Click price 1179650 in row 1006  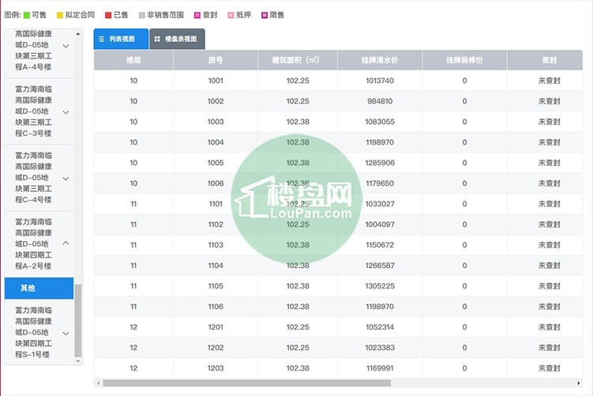(x=380, y=183)
